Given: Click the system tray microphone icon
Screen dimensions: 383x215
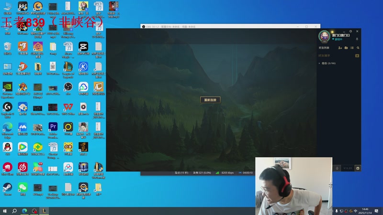Looking at the screenshot, I should click(337, 211).
